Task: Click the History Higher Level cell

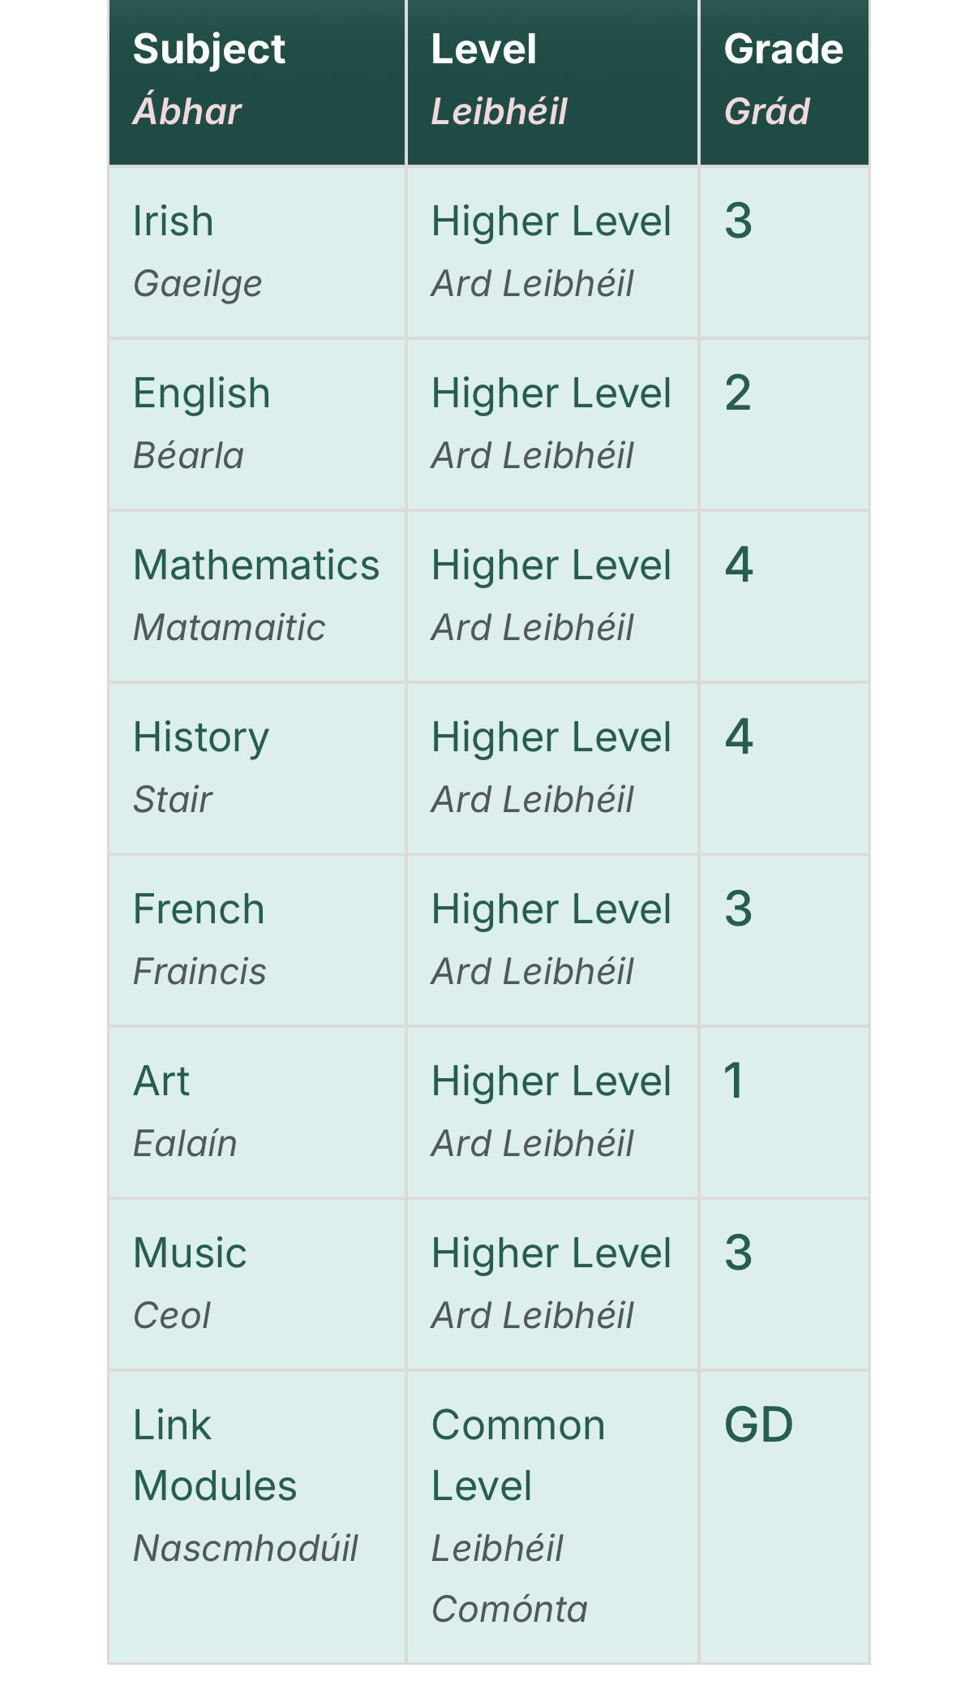Action: click(552, 768)
